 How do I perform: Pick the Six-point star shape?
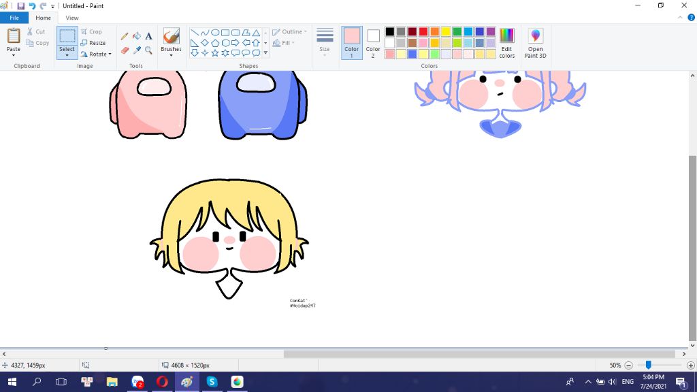click(225, 53)
